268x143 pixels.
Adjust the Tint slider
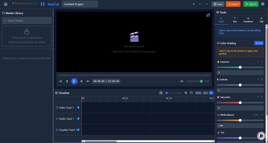tap(240, 138)
